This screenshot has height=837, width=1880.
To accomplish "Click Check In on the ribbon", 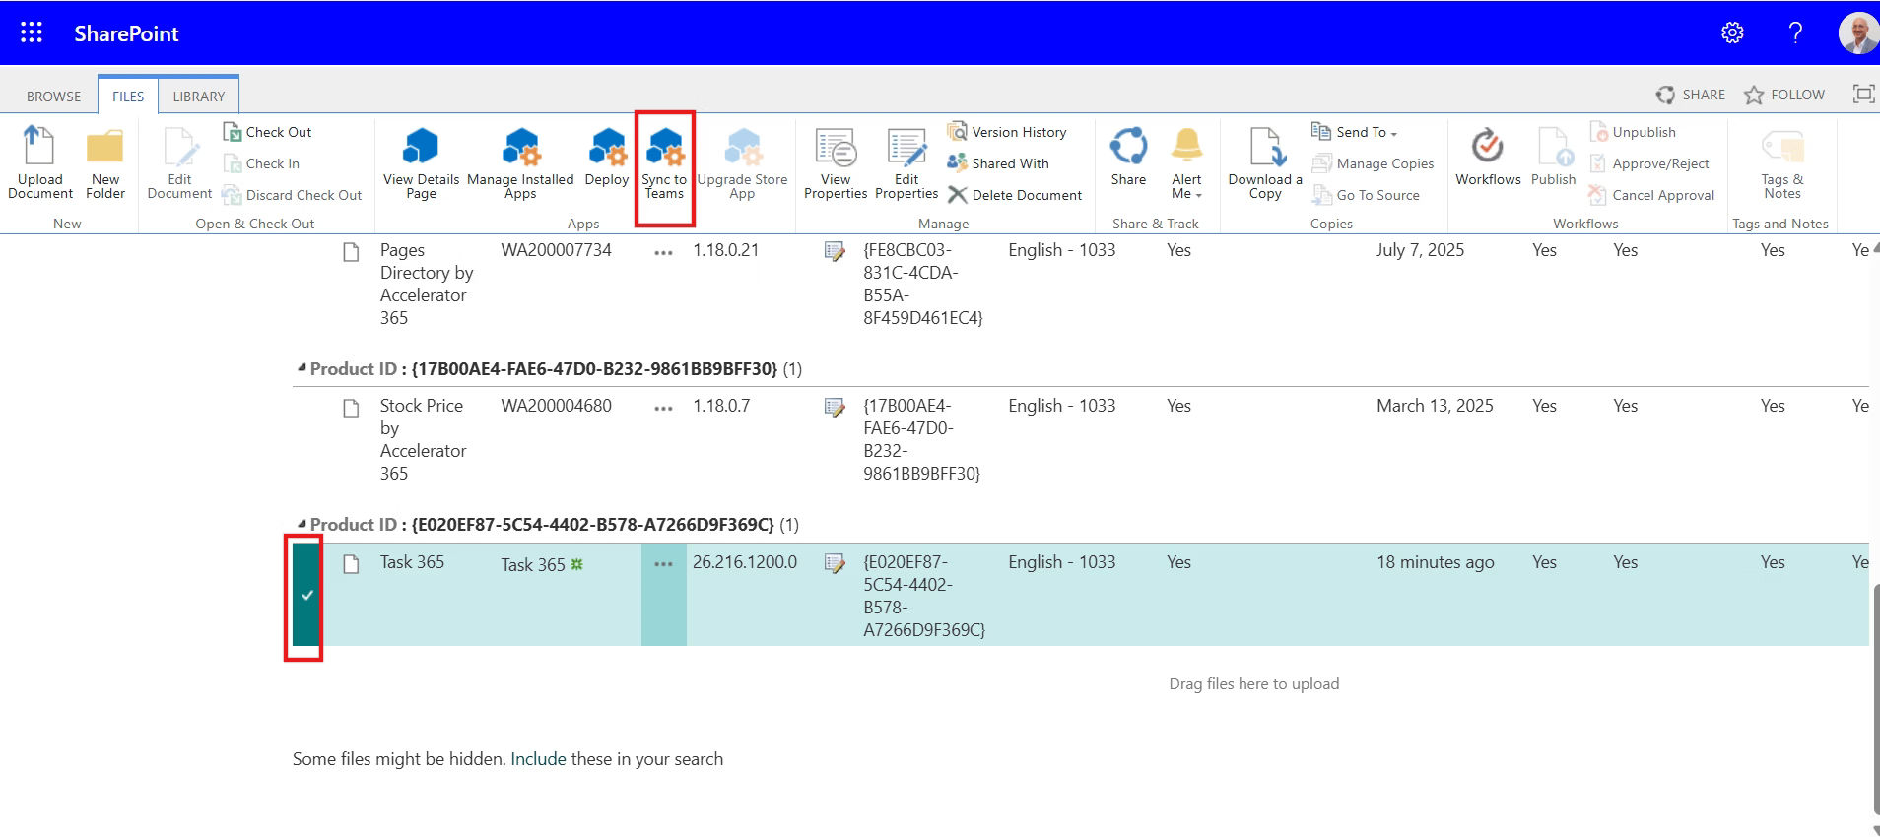I will [x=261, y=163].
